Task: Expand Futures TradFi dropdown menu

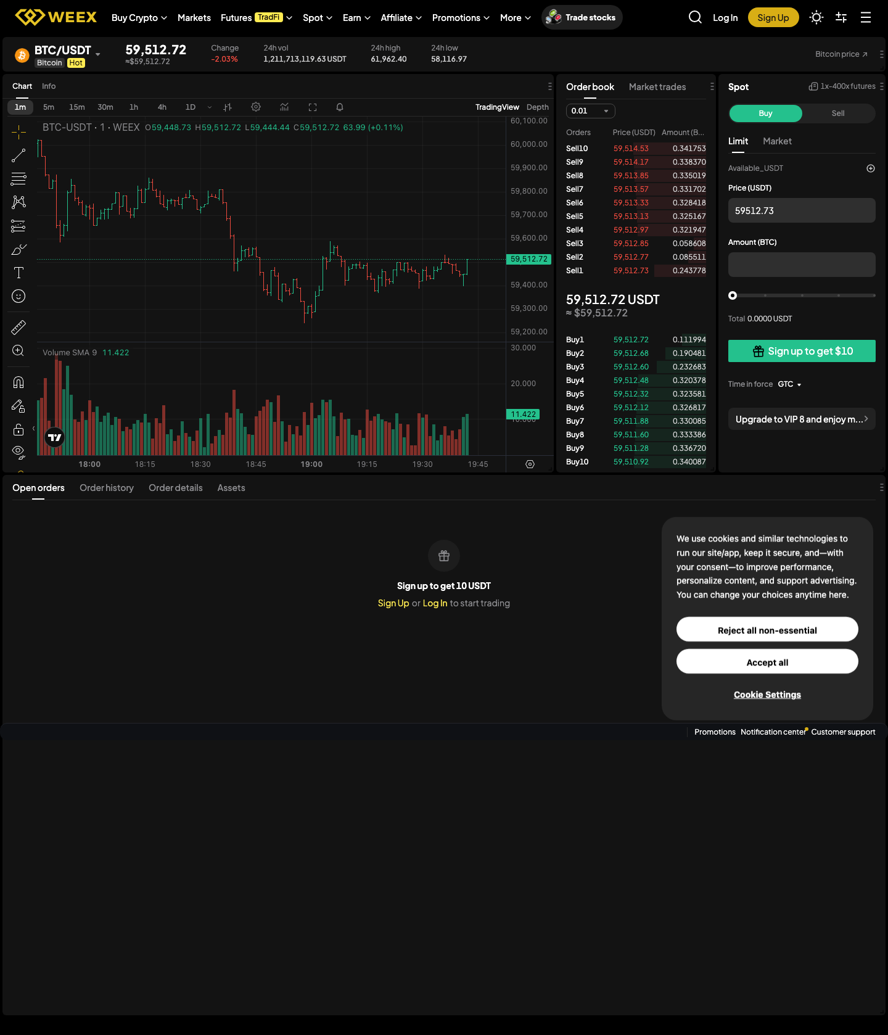Action: pyautogui.click(x=257, y=18)
